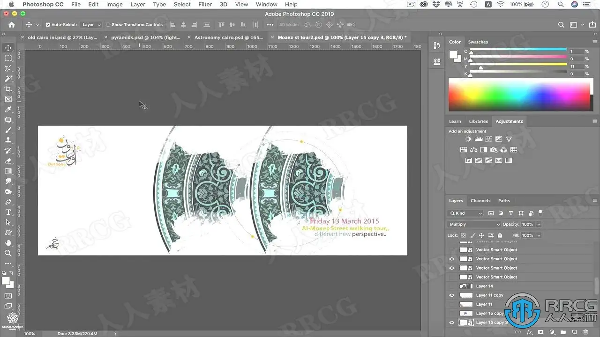Open the search icon in options bar
600x337 pixels.
[561, 25]
